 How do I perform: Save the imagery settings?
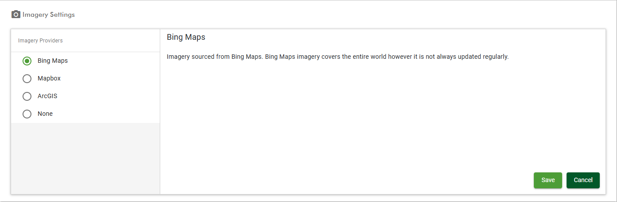(x=548, y=180)
